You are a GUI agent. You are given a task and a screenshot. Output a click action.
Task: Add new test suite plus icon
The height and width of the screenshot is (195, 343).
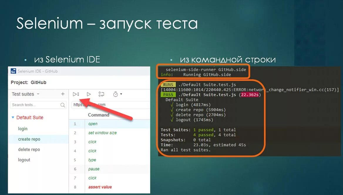click(63, 94)
